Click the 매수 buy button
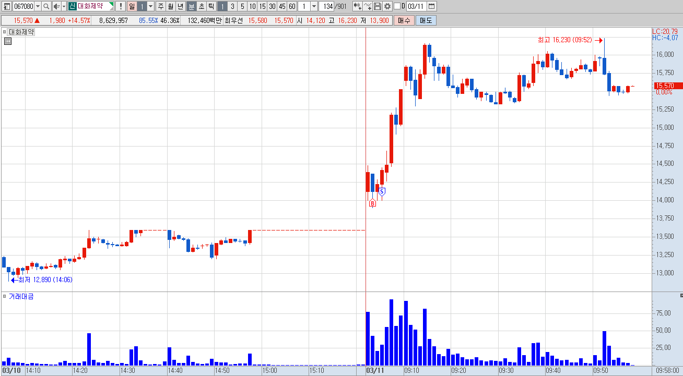Image resolution: width=683 pixels, height=376 pixels. click(x=404, y=20)
